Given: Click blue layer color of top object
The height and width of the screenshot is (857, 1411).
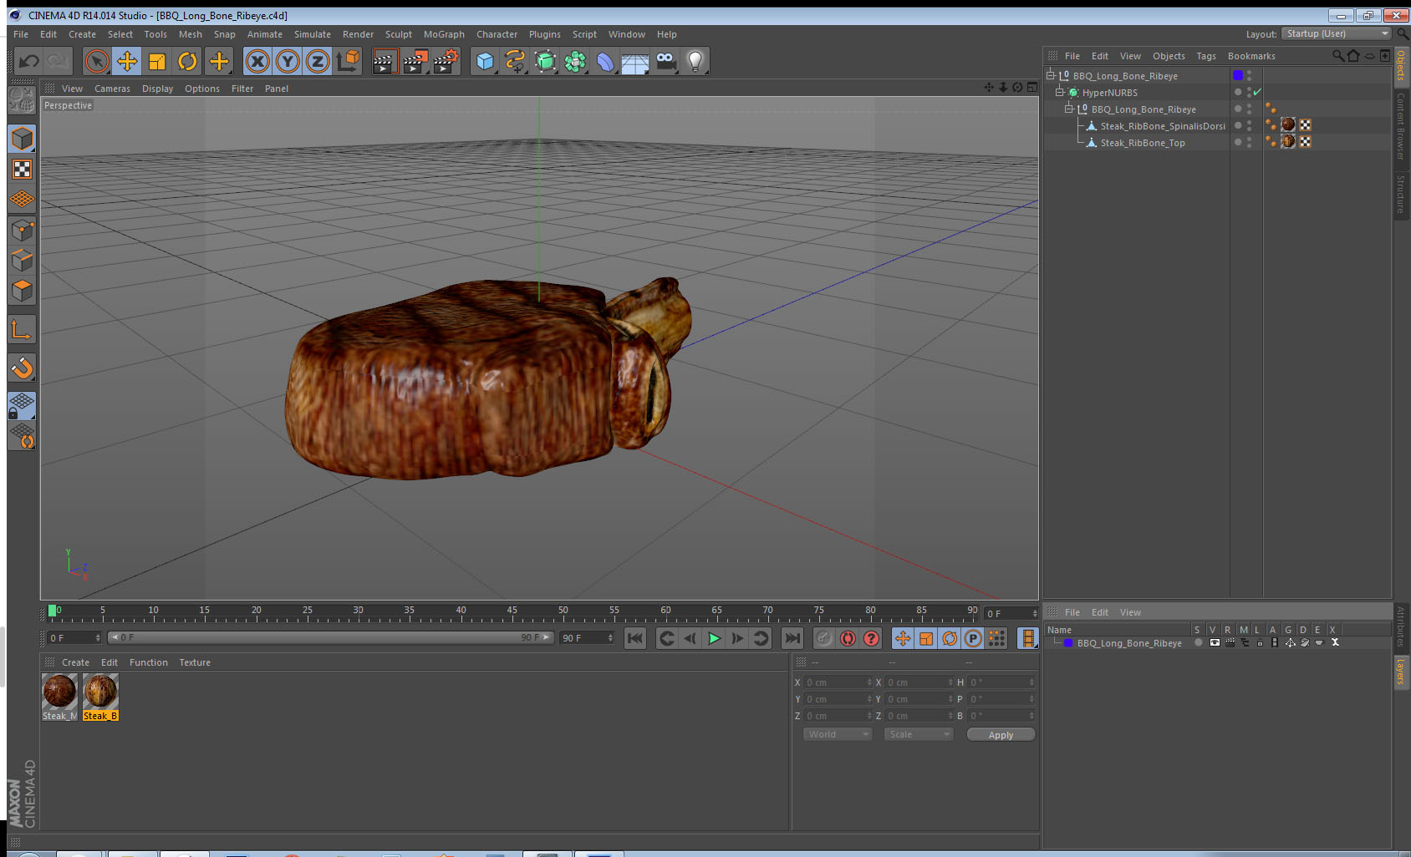Looking at the screenshot, I should pyautogui.click(x=1238, y=75).
